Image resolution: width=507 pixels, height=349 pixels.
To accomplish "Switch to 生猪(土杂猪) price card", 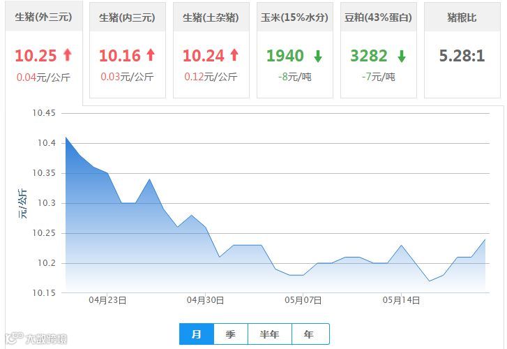I will [x=211, y=50].
